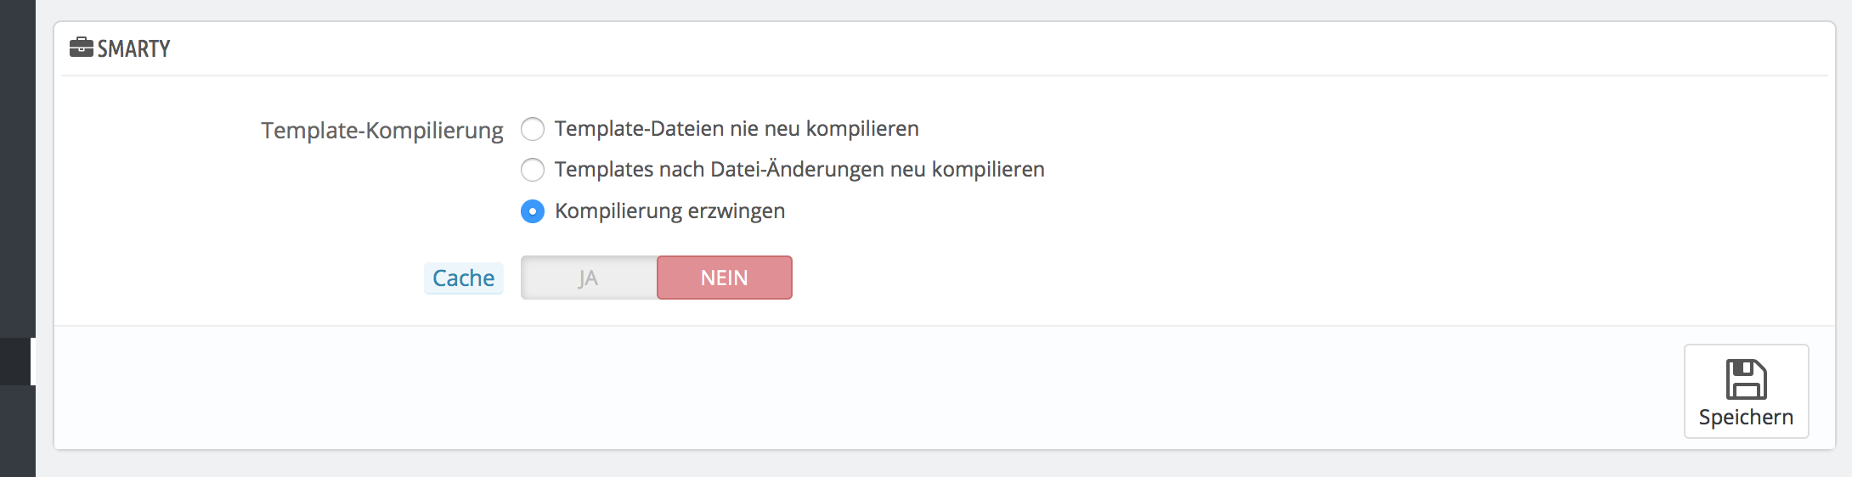The image size is (1852, 477).
Task: Click the empty footer area left of Speichern
Action: 850,389
